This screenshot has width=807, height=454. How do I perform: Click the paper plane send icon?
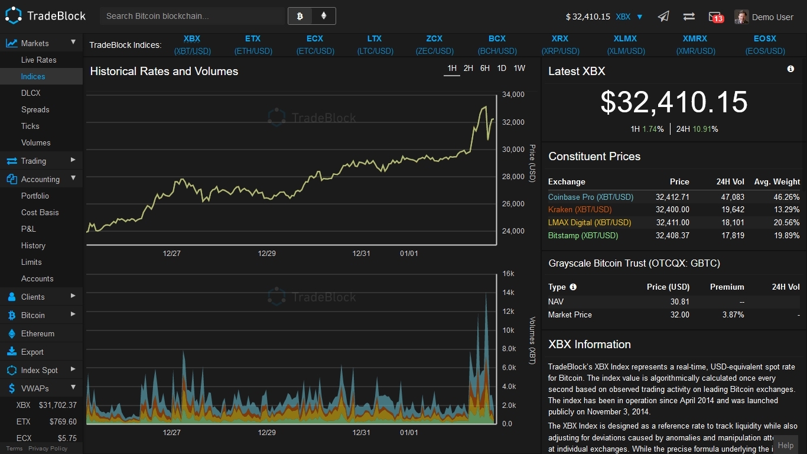(x=663, y=17)
